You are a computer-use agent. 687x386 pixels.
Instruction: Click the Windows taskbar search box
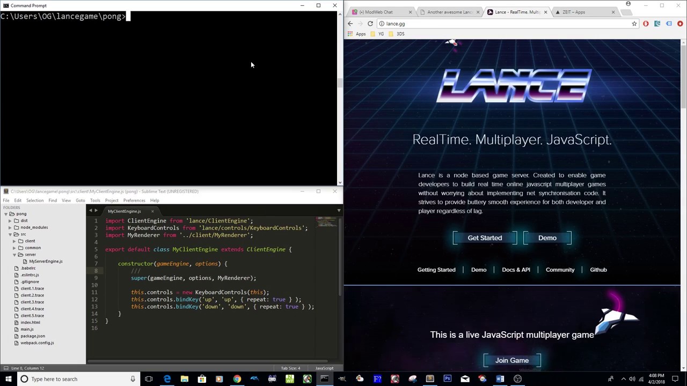[x=78, y=379]
